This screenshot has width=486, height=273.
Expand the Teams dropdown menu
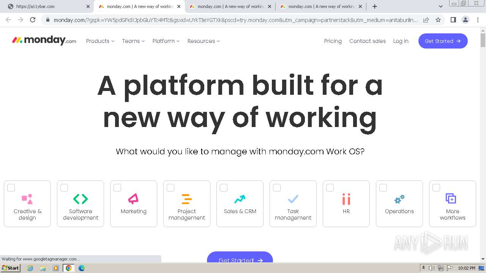point(133,41)
